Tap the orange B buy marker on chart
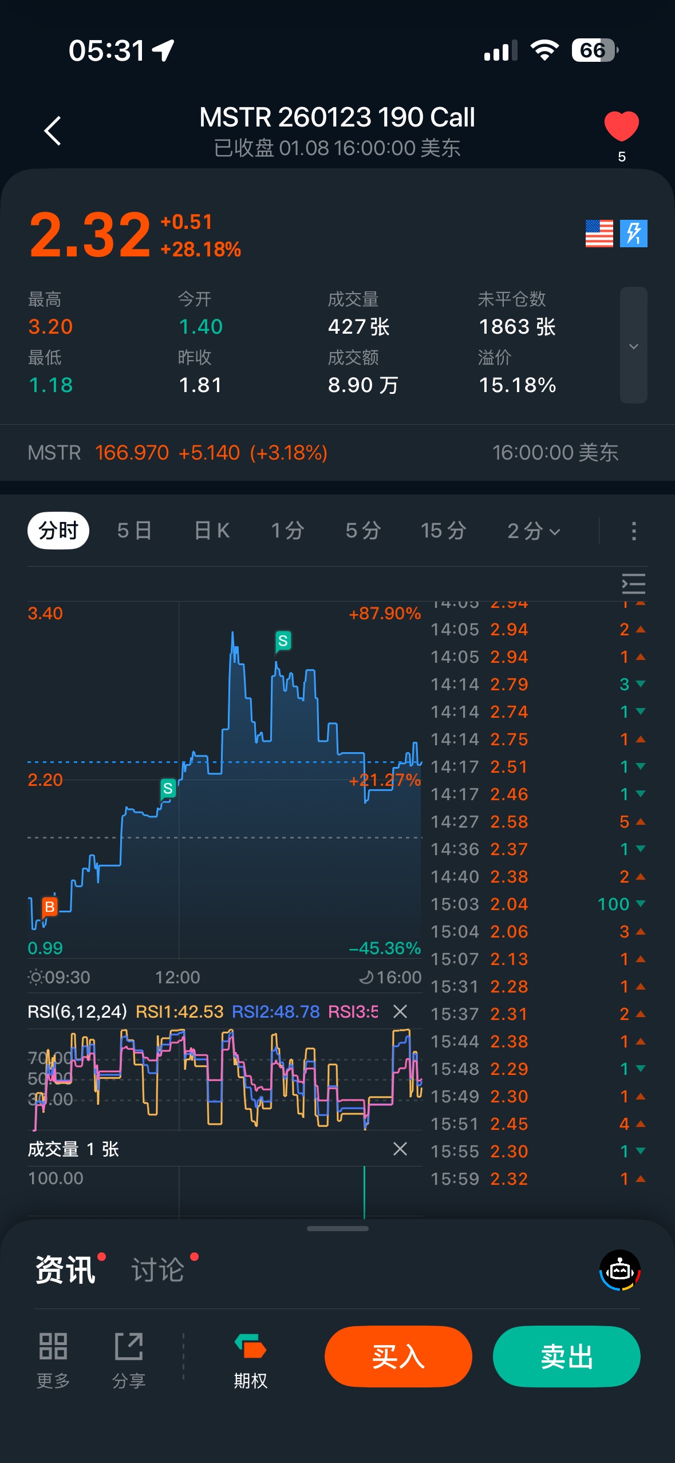Screen dimensions: 675x1463 coord(50,907)
